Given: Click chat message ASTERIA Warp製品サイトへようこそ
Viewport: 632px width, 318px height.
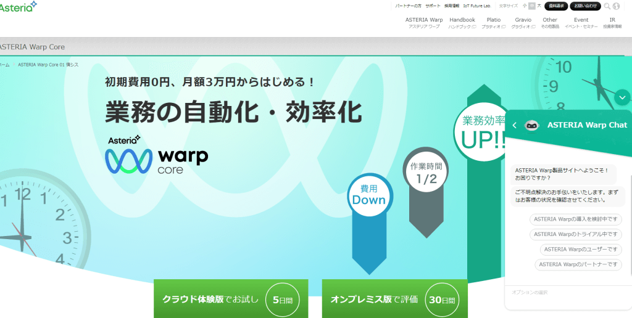Looking at the screenshot, I should (x=563, y=174).
